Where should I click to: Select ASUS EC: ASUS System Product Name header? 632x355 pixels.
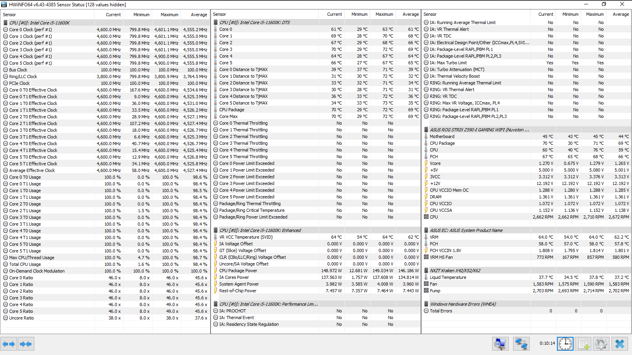coord(527,230)
